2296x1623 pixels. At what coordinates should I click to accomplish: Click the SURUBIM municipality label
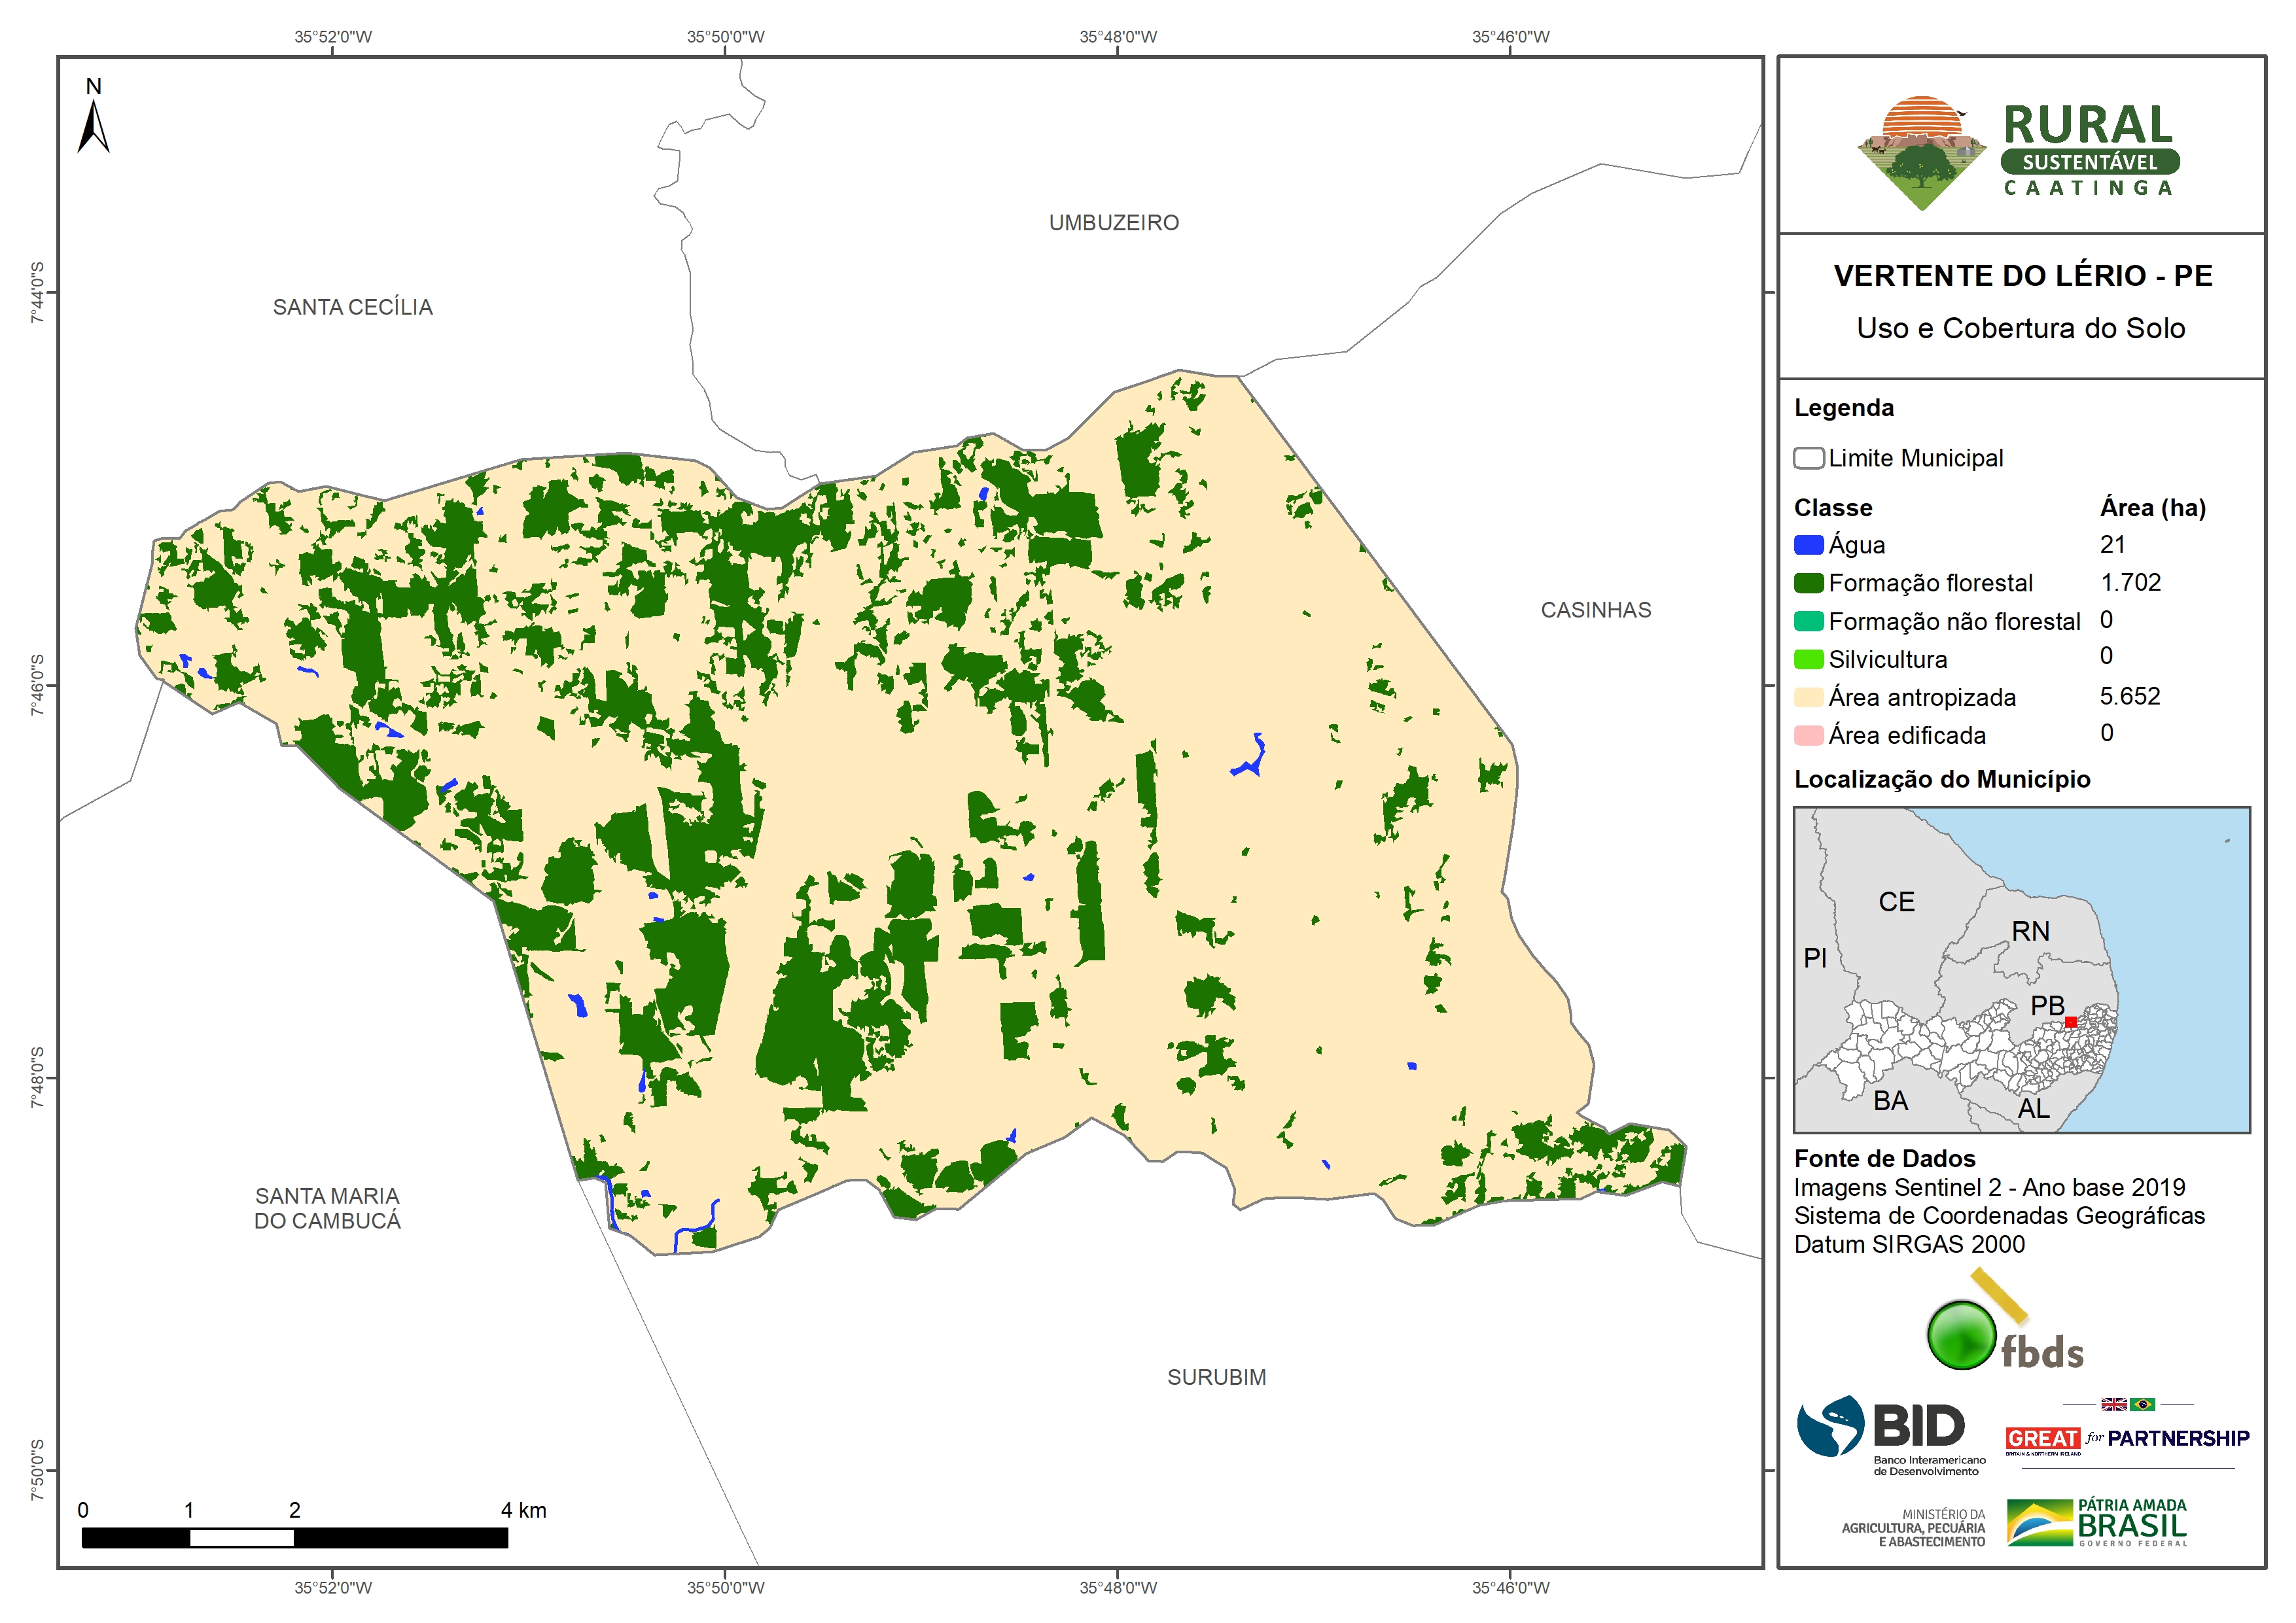click(x=1216, y=1377)
